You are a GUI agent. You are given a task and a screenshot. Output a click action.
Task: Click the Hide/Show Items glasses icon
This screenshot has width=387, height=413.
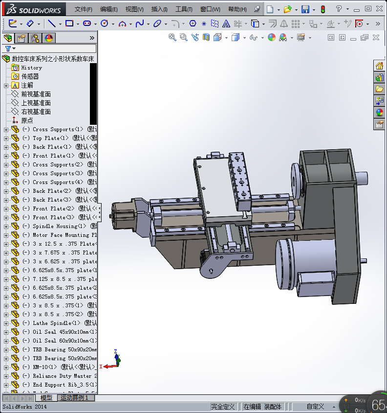253,38
